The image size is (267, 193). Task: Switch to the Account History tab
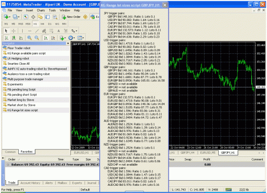coord(30,183)
